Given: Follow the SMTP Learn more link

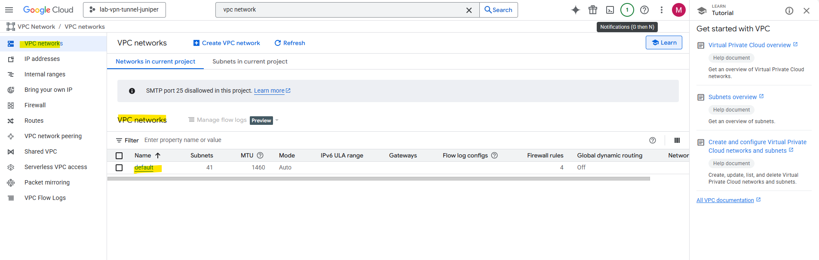Looking at the screenshot, I should (272, 91).
